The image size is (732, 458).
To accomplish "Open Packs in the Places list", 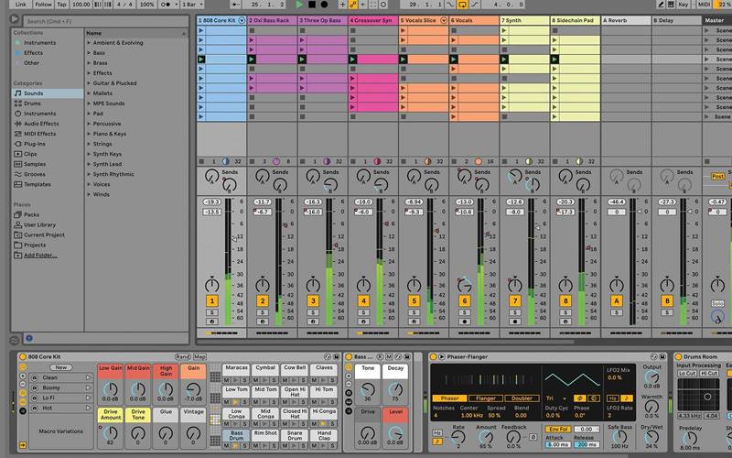I will point(31,214).
